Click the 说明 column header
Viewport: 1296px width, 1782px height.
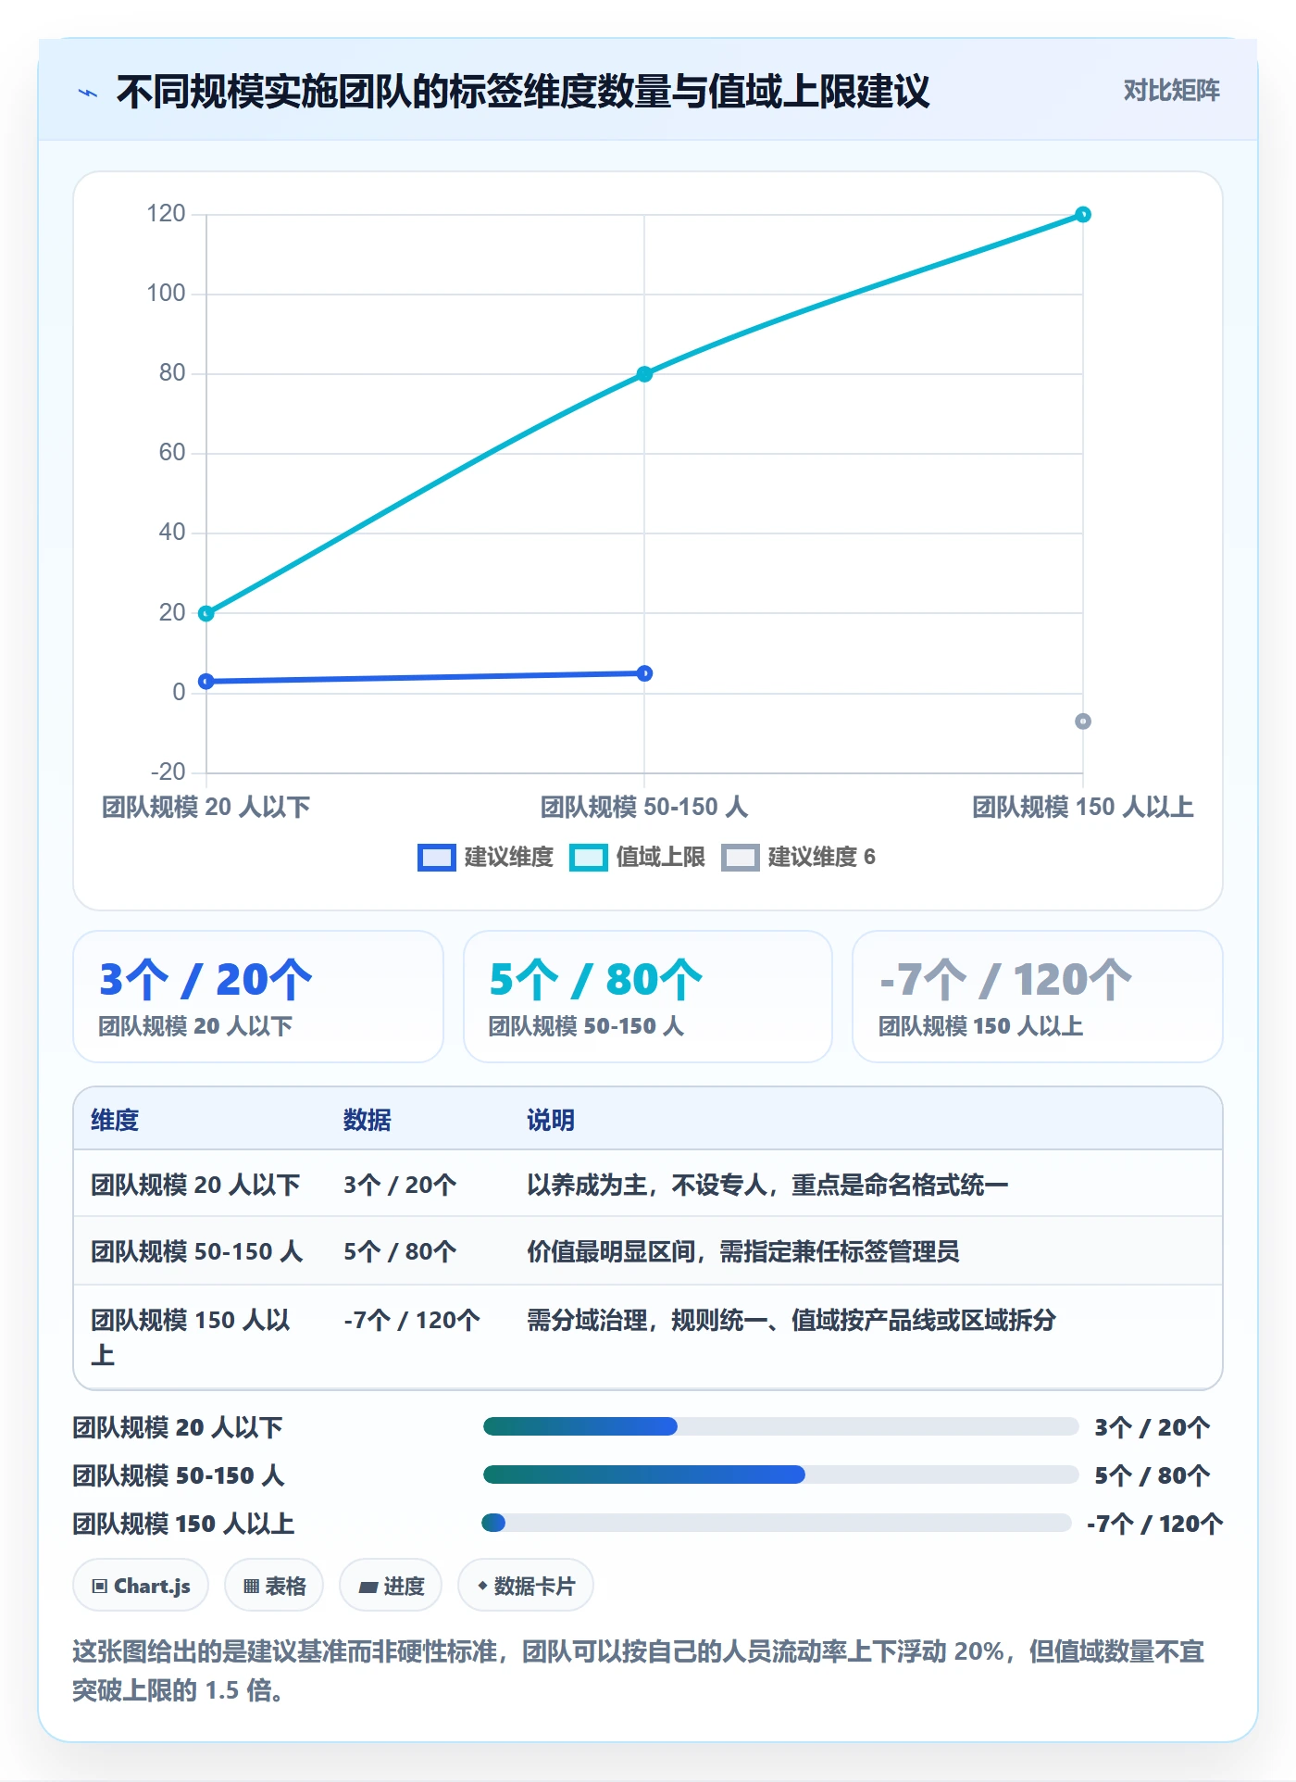[x=551, y=1120]
